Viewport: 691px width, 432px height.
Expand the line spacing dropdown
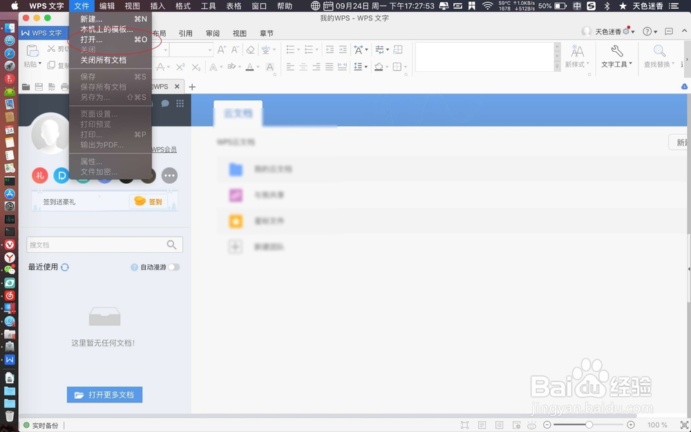coord(364,66)
